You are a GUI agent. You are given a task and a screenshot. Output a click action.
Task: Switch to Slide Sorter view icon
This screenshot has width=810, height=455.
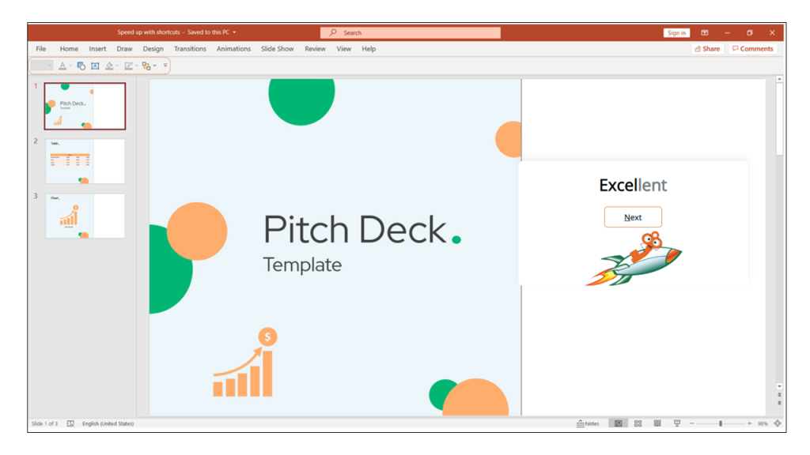(638, 423)
